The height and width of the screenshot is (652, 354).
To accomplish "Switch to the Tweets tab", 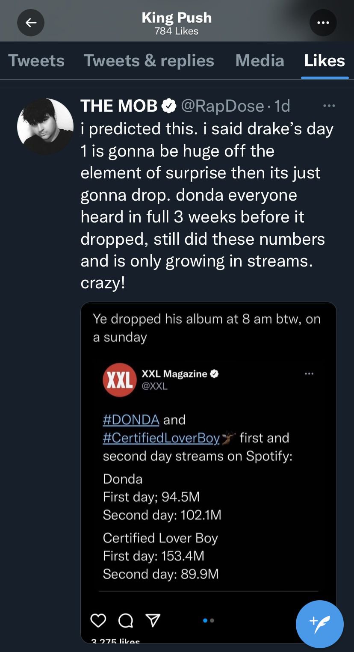I will pyautogui.click(x=36, y=61).
